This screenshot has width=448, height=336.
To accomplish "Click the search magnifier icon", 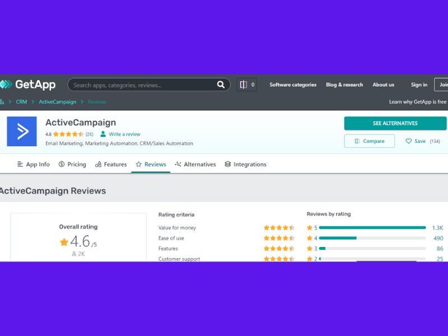I will (x=221, y=85).
